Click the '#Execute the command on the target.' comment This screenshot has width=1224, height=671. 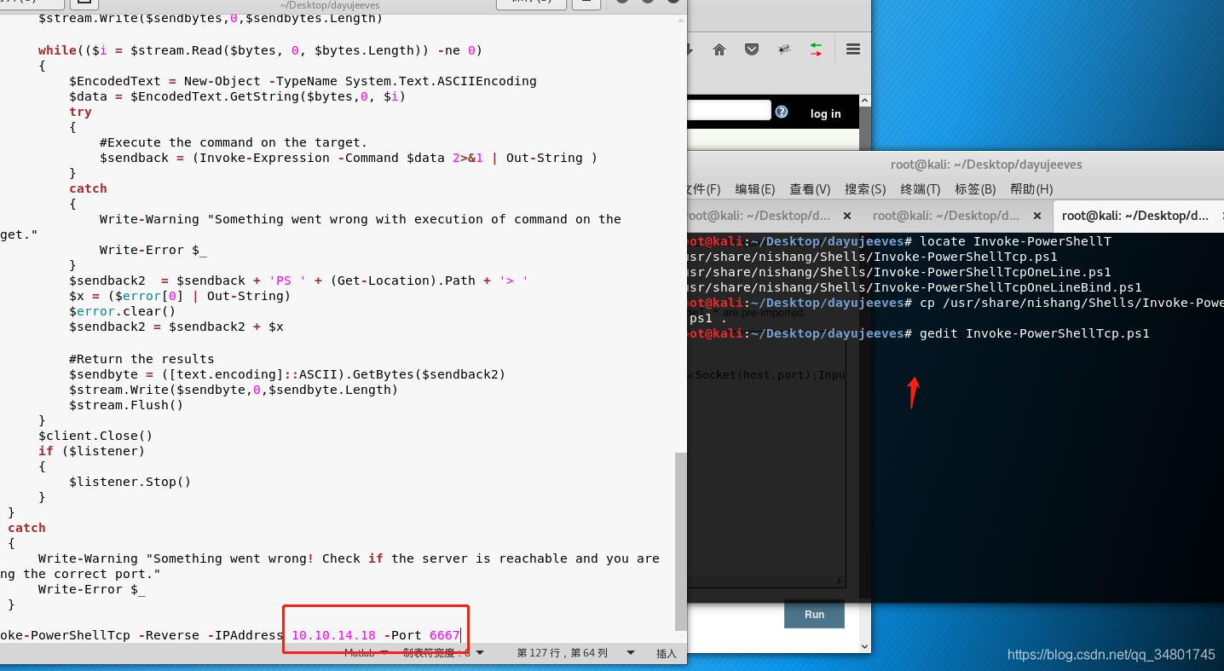(234, 142)
